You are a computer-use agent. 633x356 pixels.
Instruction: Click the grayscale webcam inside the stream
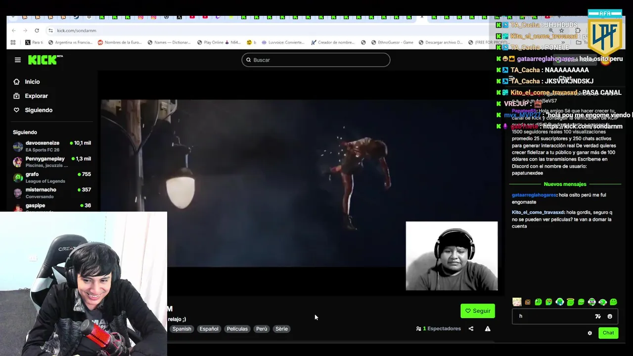click(x=452, y=256)
